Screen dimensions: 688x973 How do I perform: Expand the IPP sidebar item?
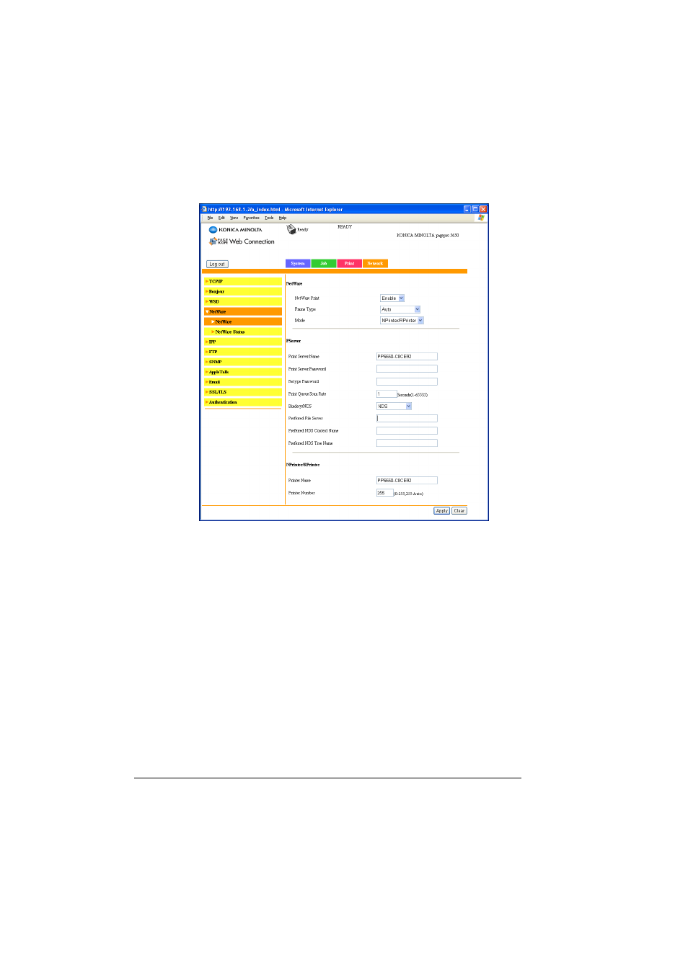[x=243, y=342]
